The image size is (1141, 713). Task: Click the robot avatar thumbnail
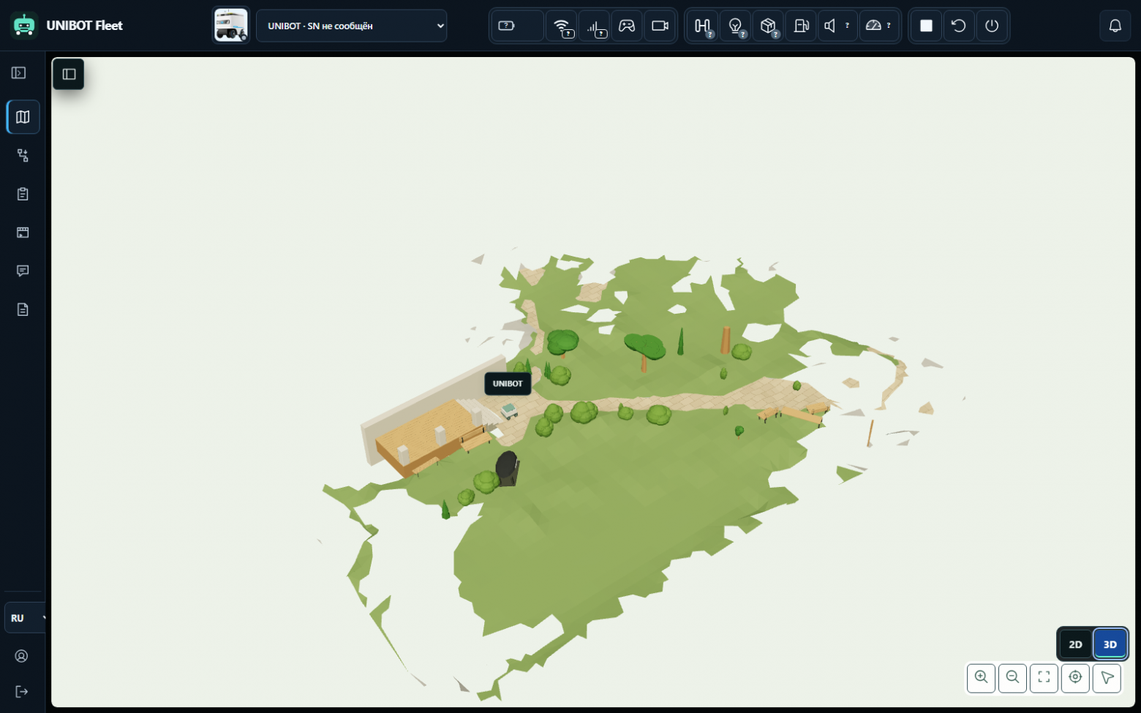(231, 26)
